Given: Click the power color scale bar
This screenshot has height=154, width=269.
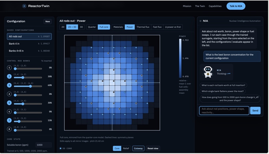Looking at the screenshot, I should tap(180, 58).
